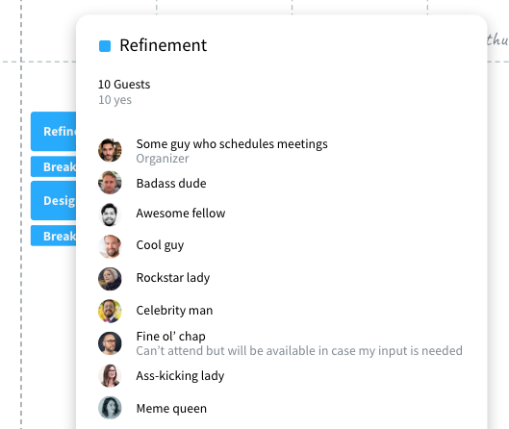Click Fine ol' chap's attendance note
The image size is (509, 429).
(x=299, y=351)
